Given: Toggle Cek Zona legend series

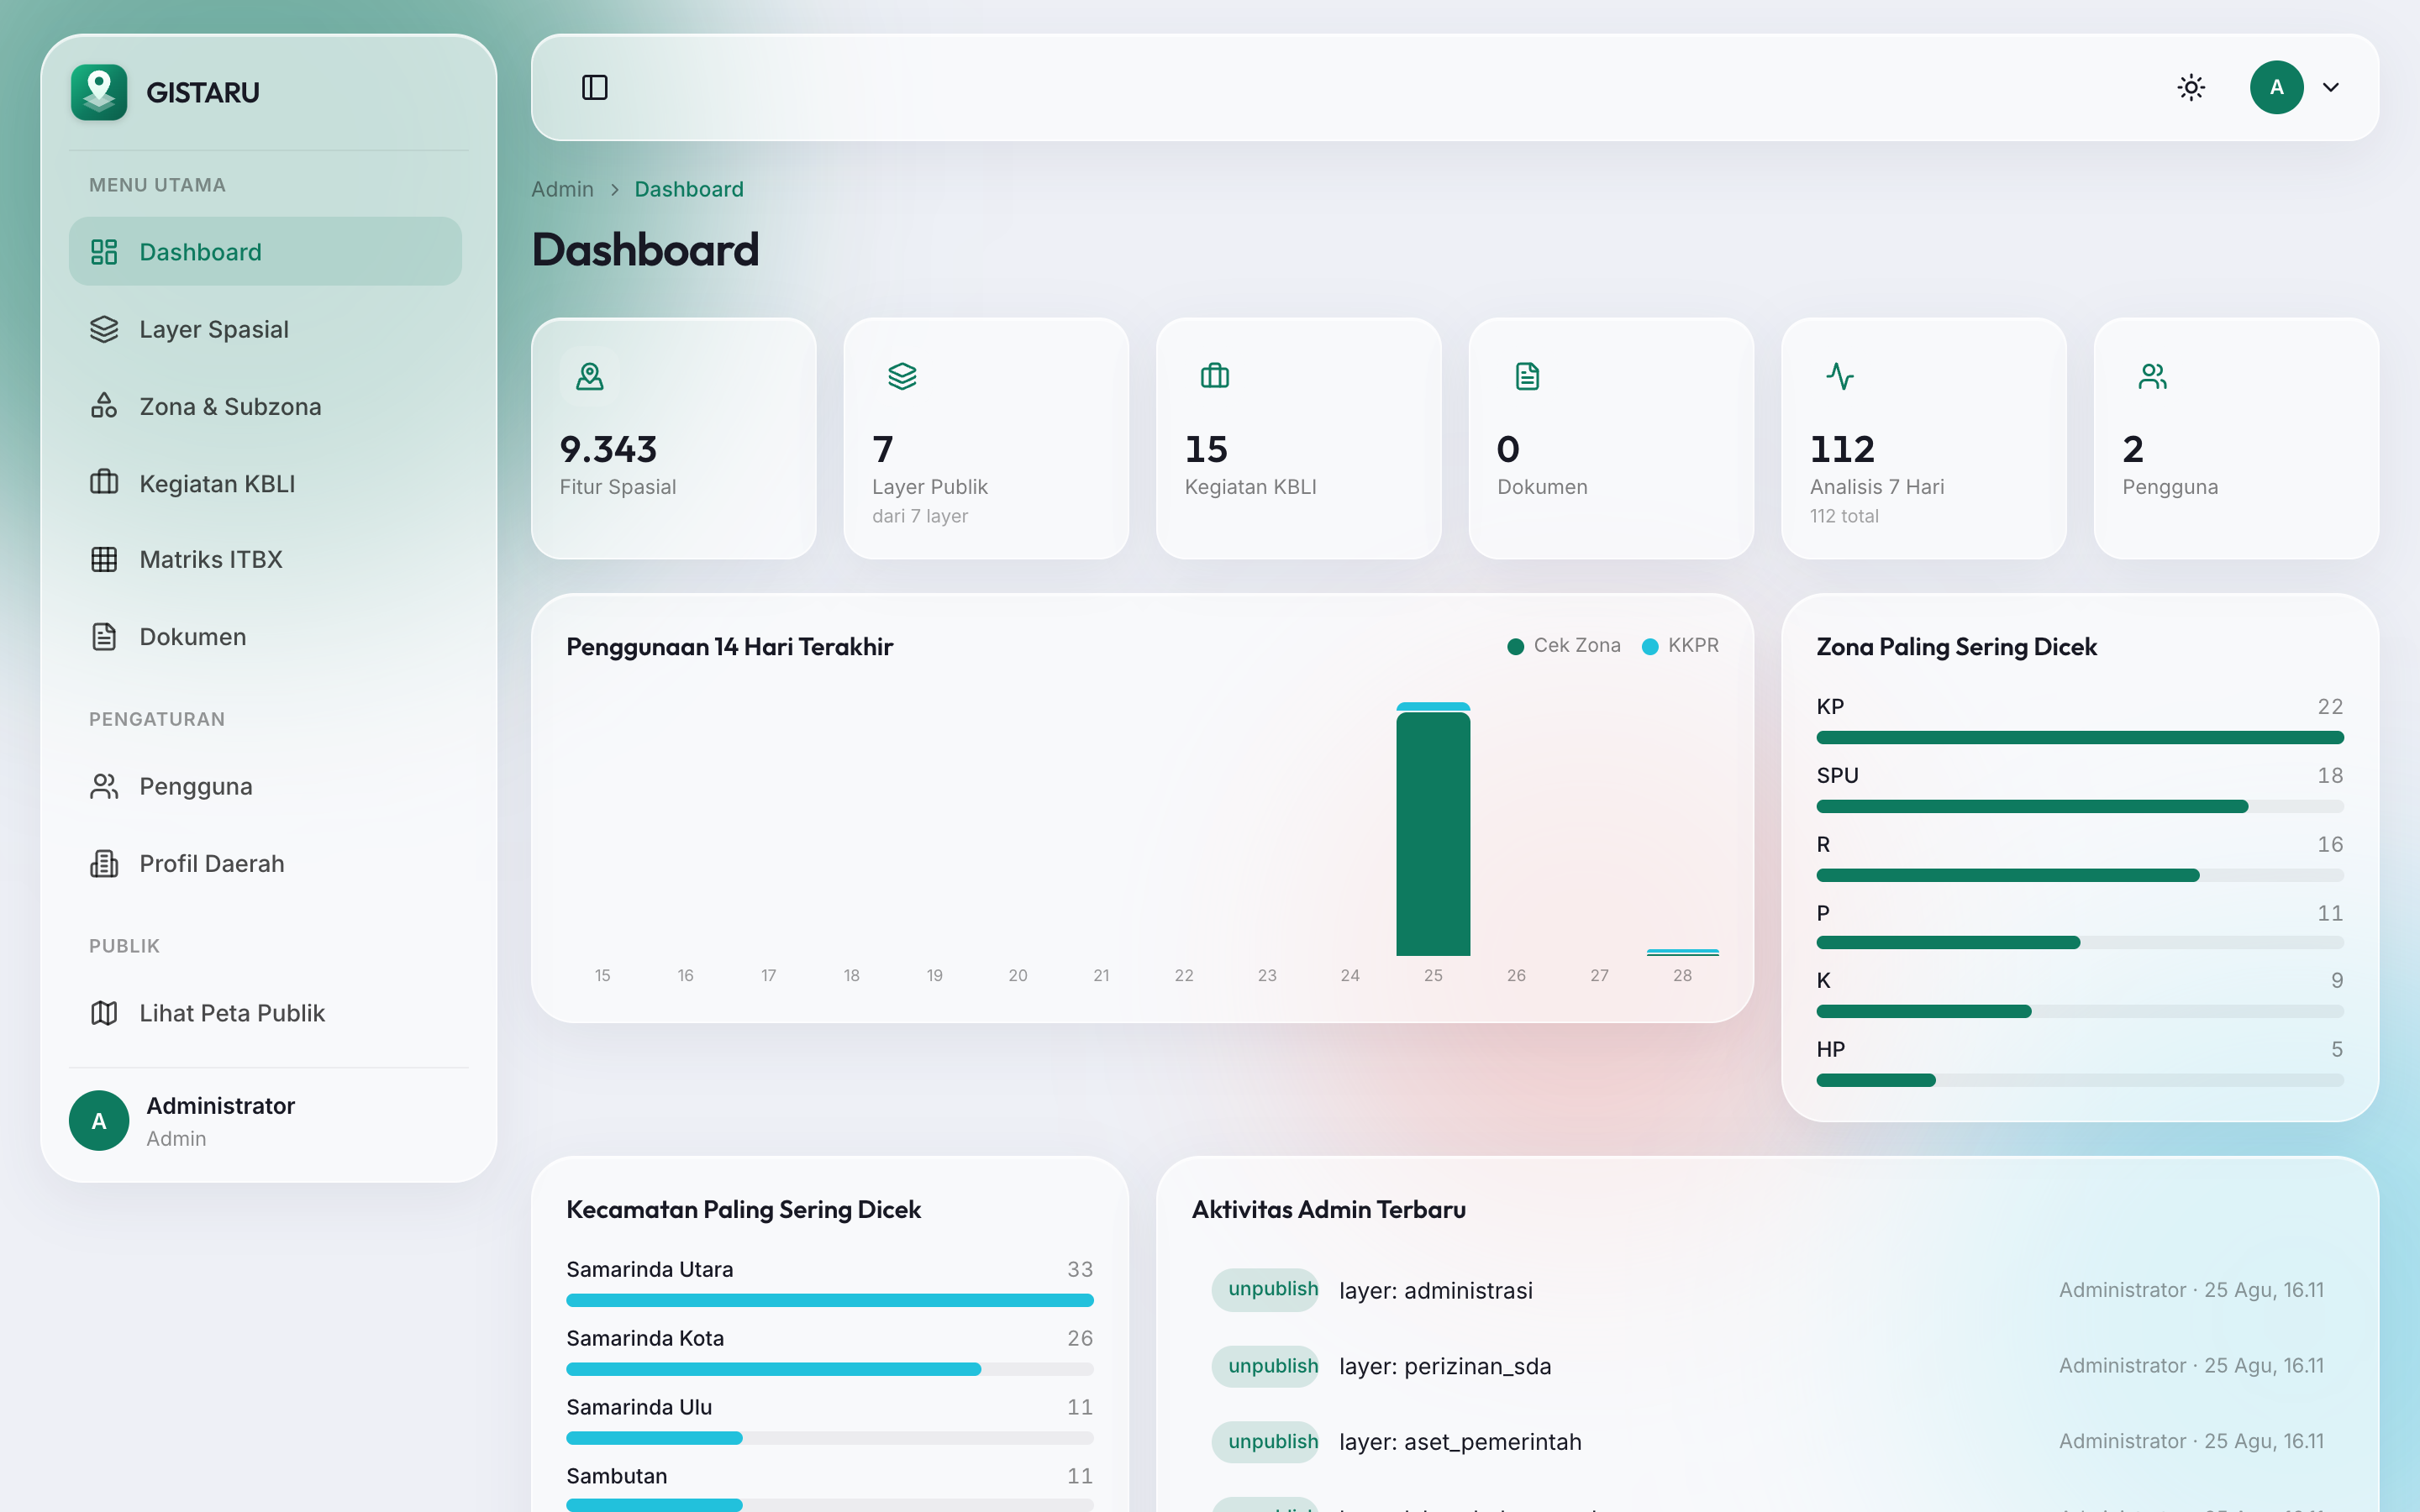Looking at the screenshot, I should coord(1564,645).
